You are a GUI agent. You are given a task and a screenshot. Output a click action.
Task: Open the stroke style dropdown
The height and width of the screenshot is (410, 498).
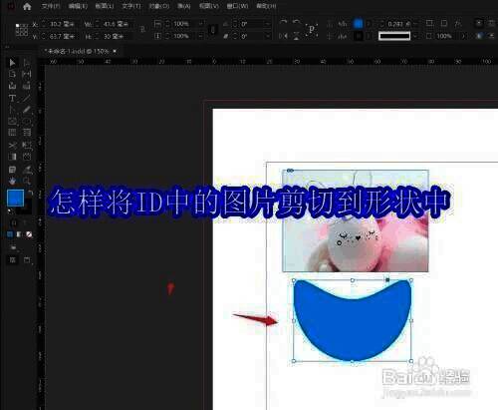[x=415, y=36]
